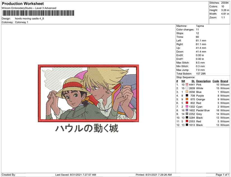Viewport: 231px width, 177px height.
Task: Click the Height value '3.26 in'
Action: click(x=225, y=10)
